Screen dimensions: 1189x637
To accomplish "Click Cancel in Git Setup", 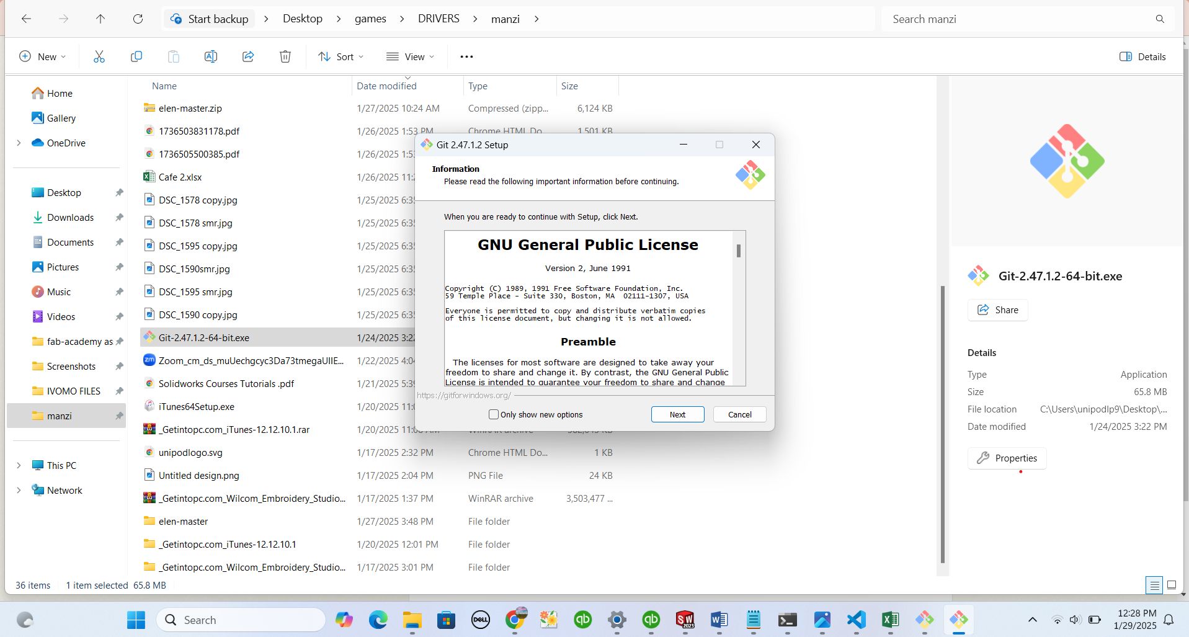I will [739, 414].
